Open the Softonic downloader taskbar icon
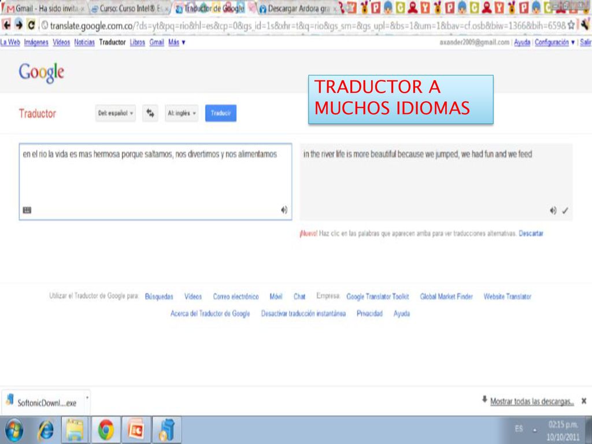The width and height of the screenshot is (592, 444). click(166, 430)
